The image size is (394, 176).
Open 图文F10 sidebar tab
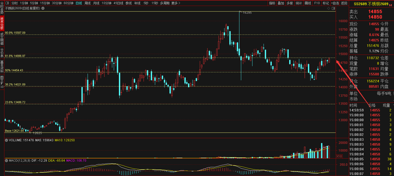tap(2, 82)
